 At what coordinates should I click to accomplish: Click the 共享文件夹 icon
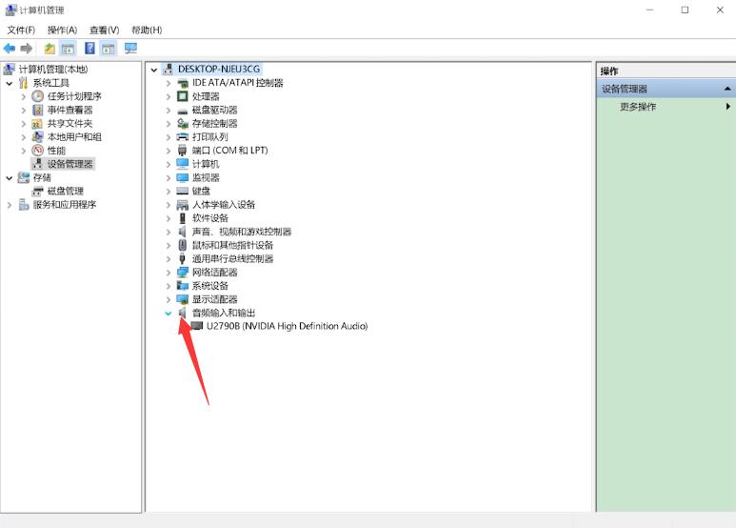(37, 124)
